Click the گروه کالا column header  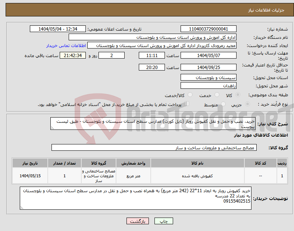[98, 163]
